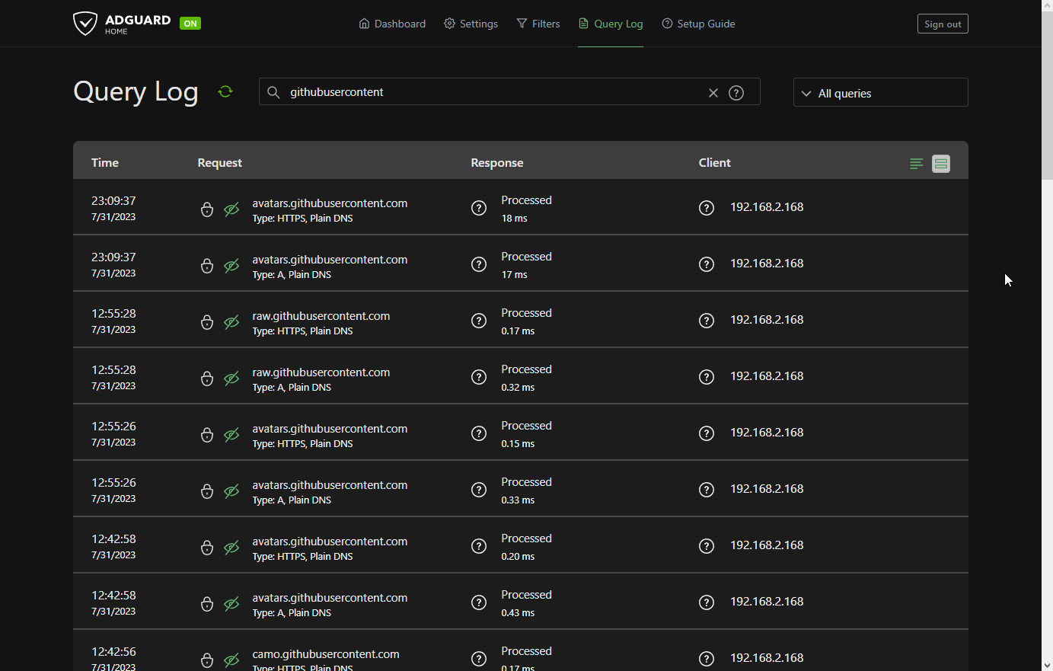Screen dimensions: 1053x671
Task: Click the magnifying glass in the search bar
Action: (x=273, y=92)
